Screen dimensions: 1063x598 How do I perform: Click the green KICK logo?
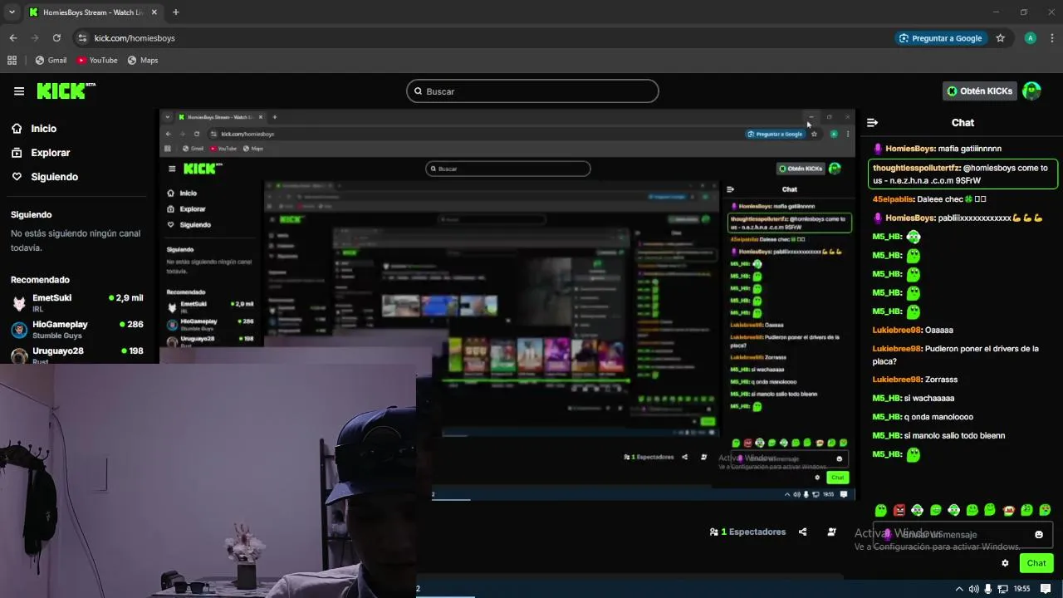tap(66, 91)
